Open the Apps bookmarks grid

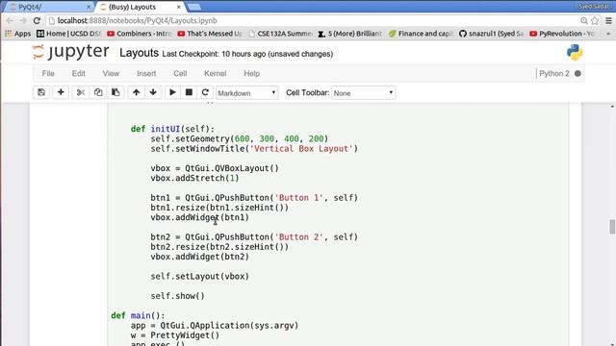pyautogui.click(x=18, y=34)
